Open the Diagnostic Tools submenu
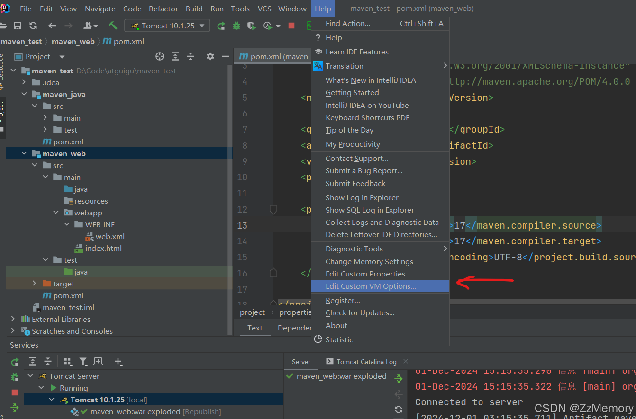 click(x=380, y=249)
